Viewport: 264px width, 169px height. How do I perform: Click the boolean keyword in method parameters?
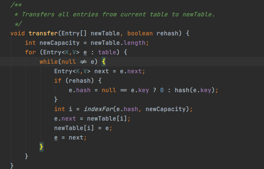(140, 34)
